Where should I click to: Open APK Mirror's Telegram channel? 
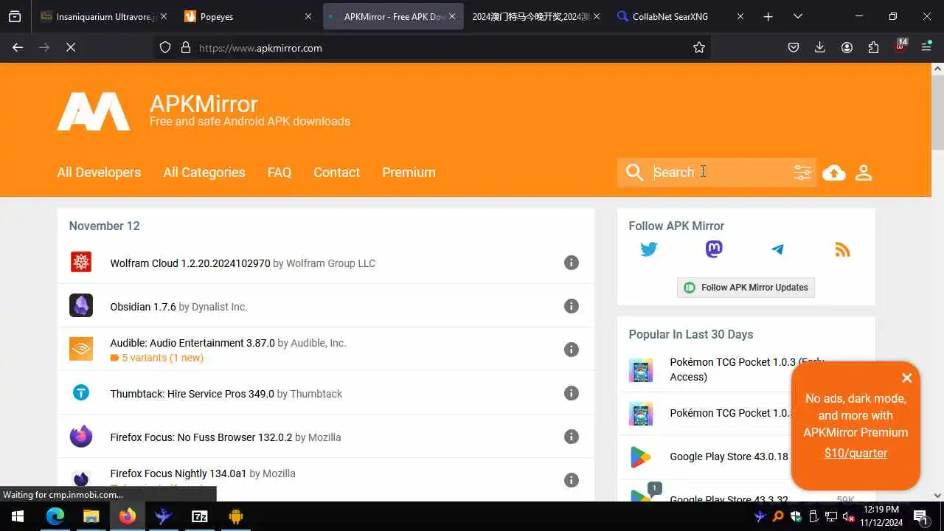777,249
